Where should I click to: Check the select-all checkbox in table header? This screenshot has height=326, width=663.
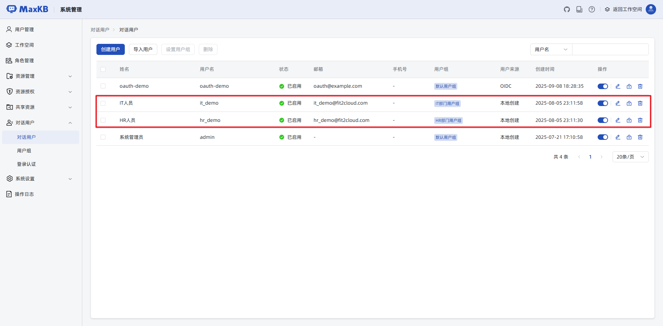click(103, 69)
